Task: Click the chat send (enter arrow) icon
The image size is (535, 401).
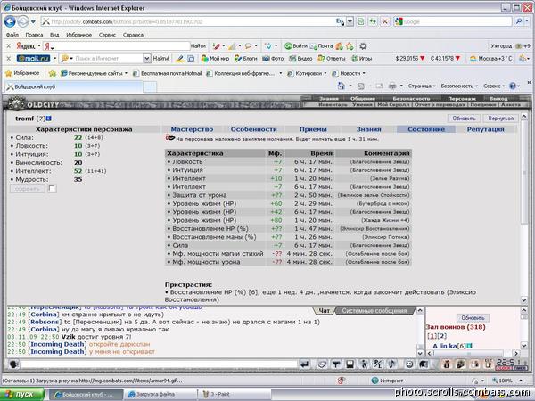Action: (305, 364)
